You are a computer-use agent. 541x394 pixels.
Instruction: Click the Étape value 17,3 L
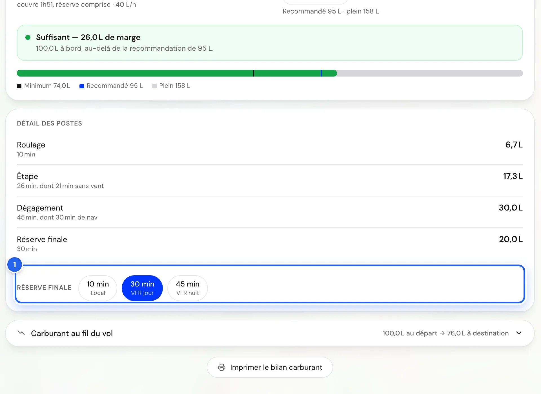513,176
